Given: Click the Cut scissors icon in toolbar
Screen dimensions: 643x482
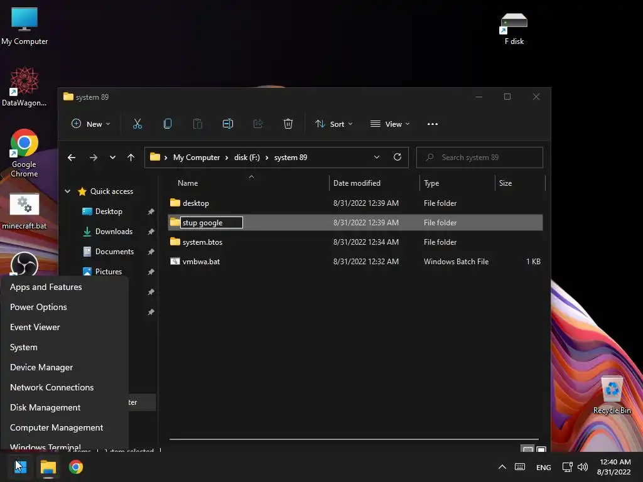Looking at the screenshot, I should tap(138, 124).
